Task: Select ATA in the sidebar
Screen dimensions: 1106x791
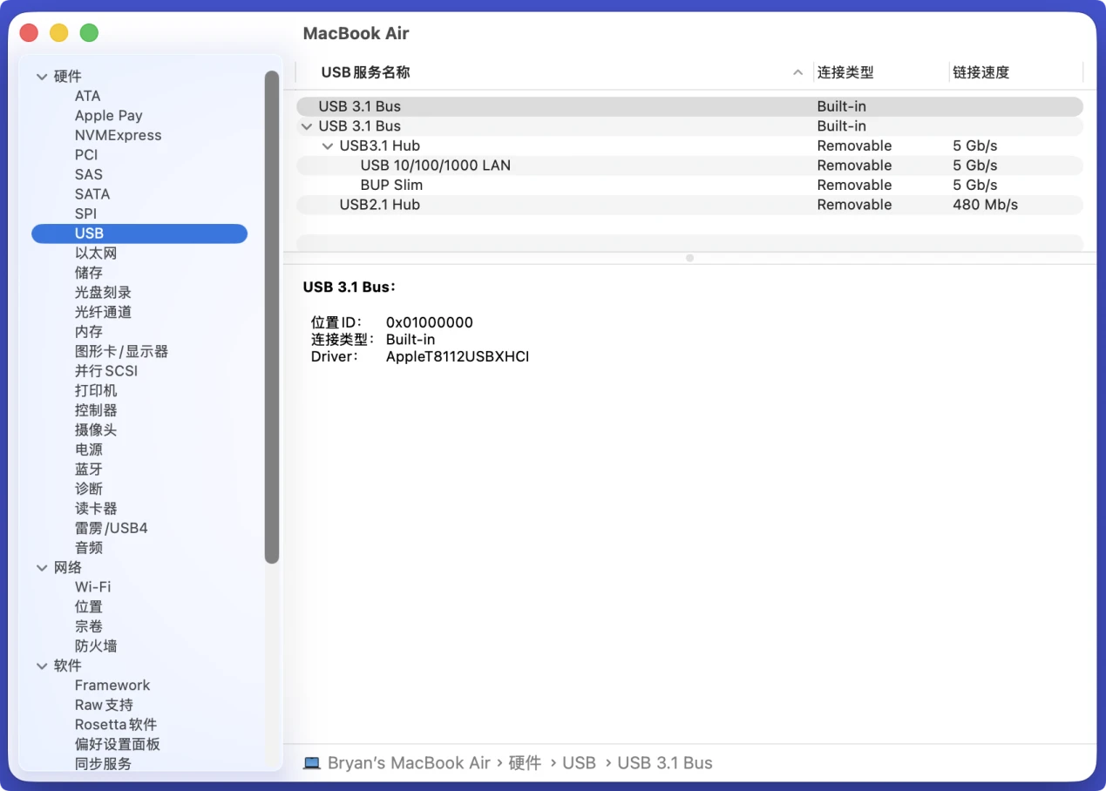Action: tap(87, 96)
